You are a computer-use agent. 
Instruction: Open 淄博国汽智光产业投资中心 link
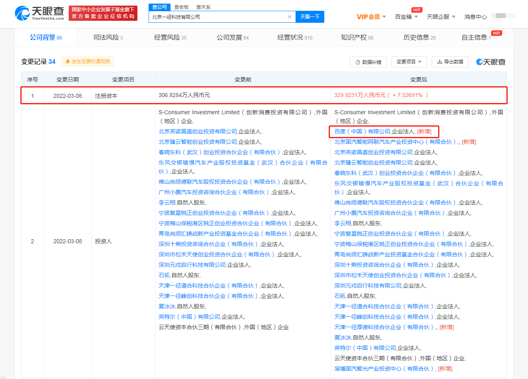[x=385, y=369]
